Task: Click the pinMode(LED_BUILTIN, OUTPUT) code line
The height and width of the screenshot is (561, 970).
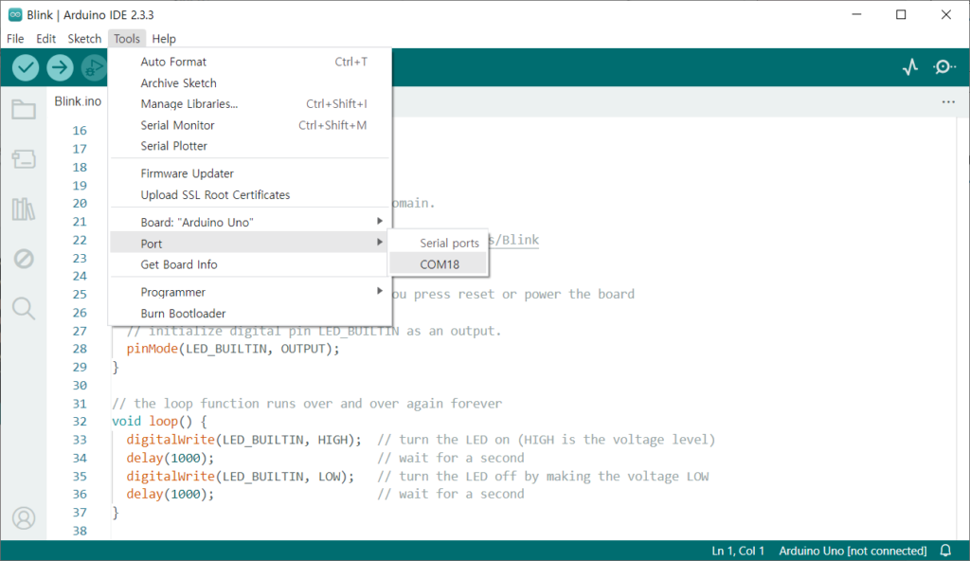Action: point(233,349)
